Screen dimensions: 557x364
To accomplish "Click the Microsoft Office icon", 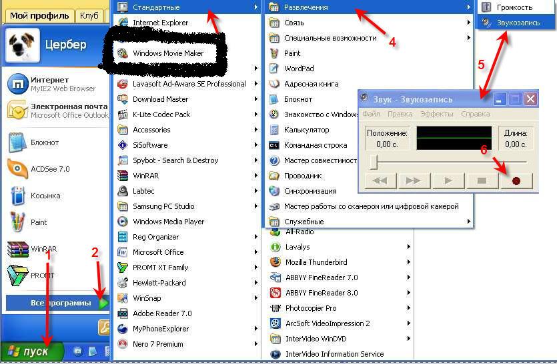I will tap(123, 252).
